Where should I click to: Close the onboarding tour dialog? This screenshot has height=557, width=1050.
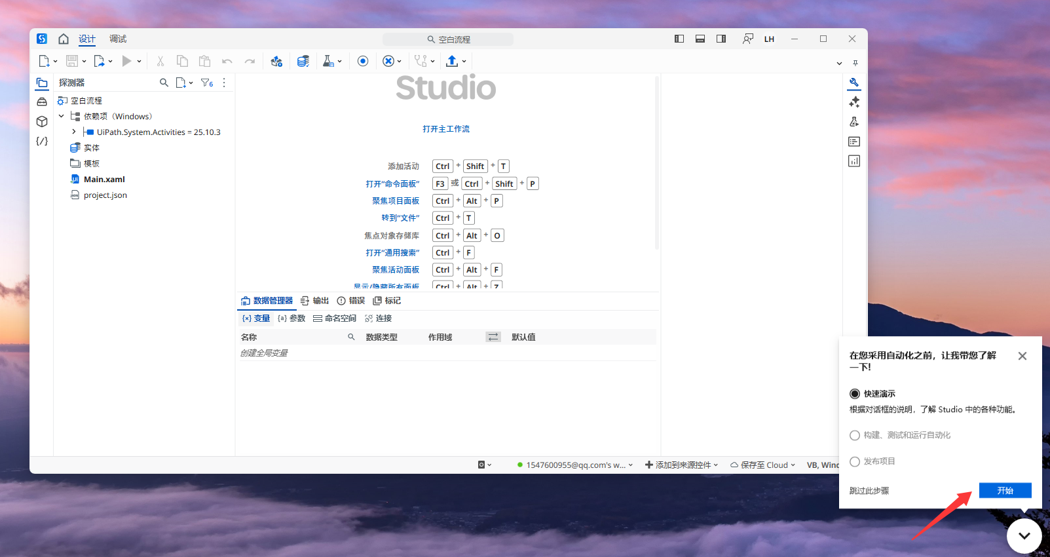(x=1022, y=356)
